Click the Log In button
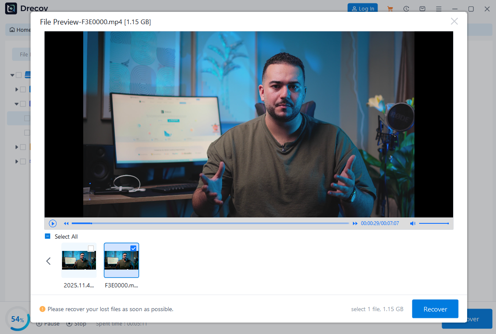This screenshot has height=334, width=496. click(x=362, y=9)
